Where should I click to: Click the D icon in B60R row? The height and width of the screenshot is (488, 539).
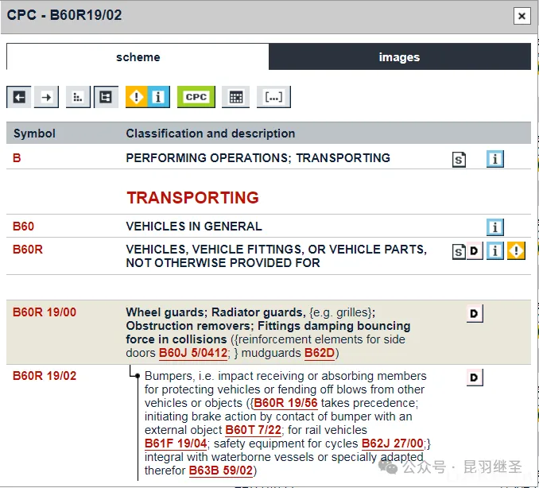(x=475, y=252)
